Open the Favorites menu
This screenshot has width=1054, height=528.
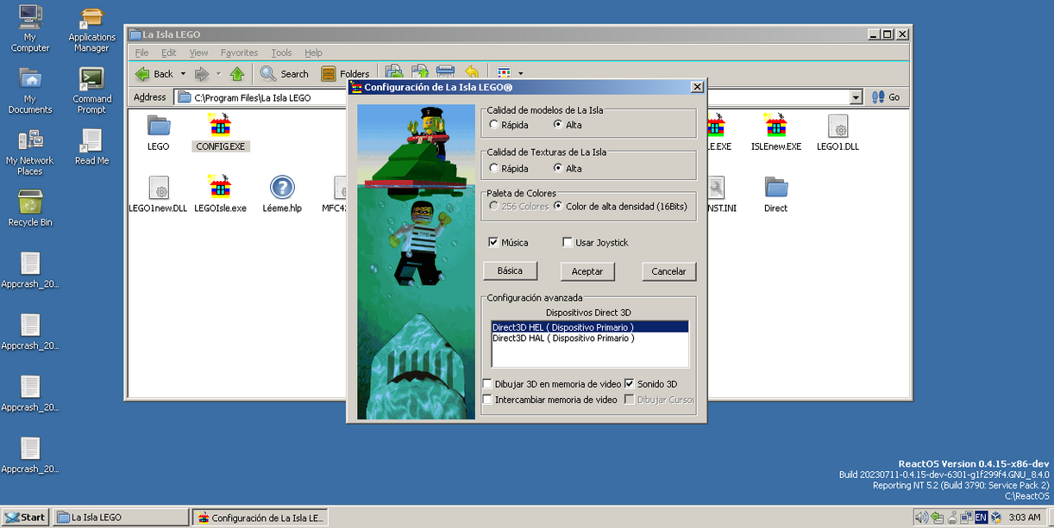click(x=239, y=53)
